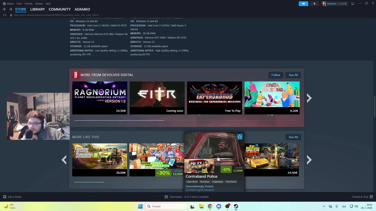This screenshot has width=376, height=211.
Task: Click the SLK keyboard language indicator
Action: [344, 206]
